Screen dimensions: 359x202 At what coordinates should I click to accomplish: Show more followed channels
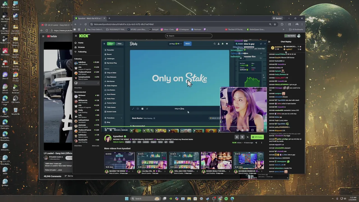tap(78, 88)
